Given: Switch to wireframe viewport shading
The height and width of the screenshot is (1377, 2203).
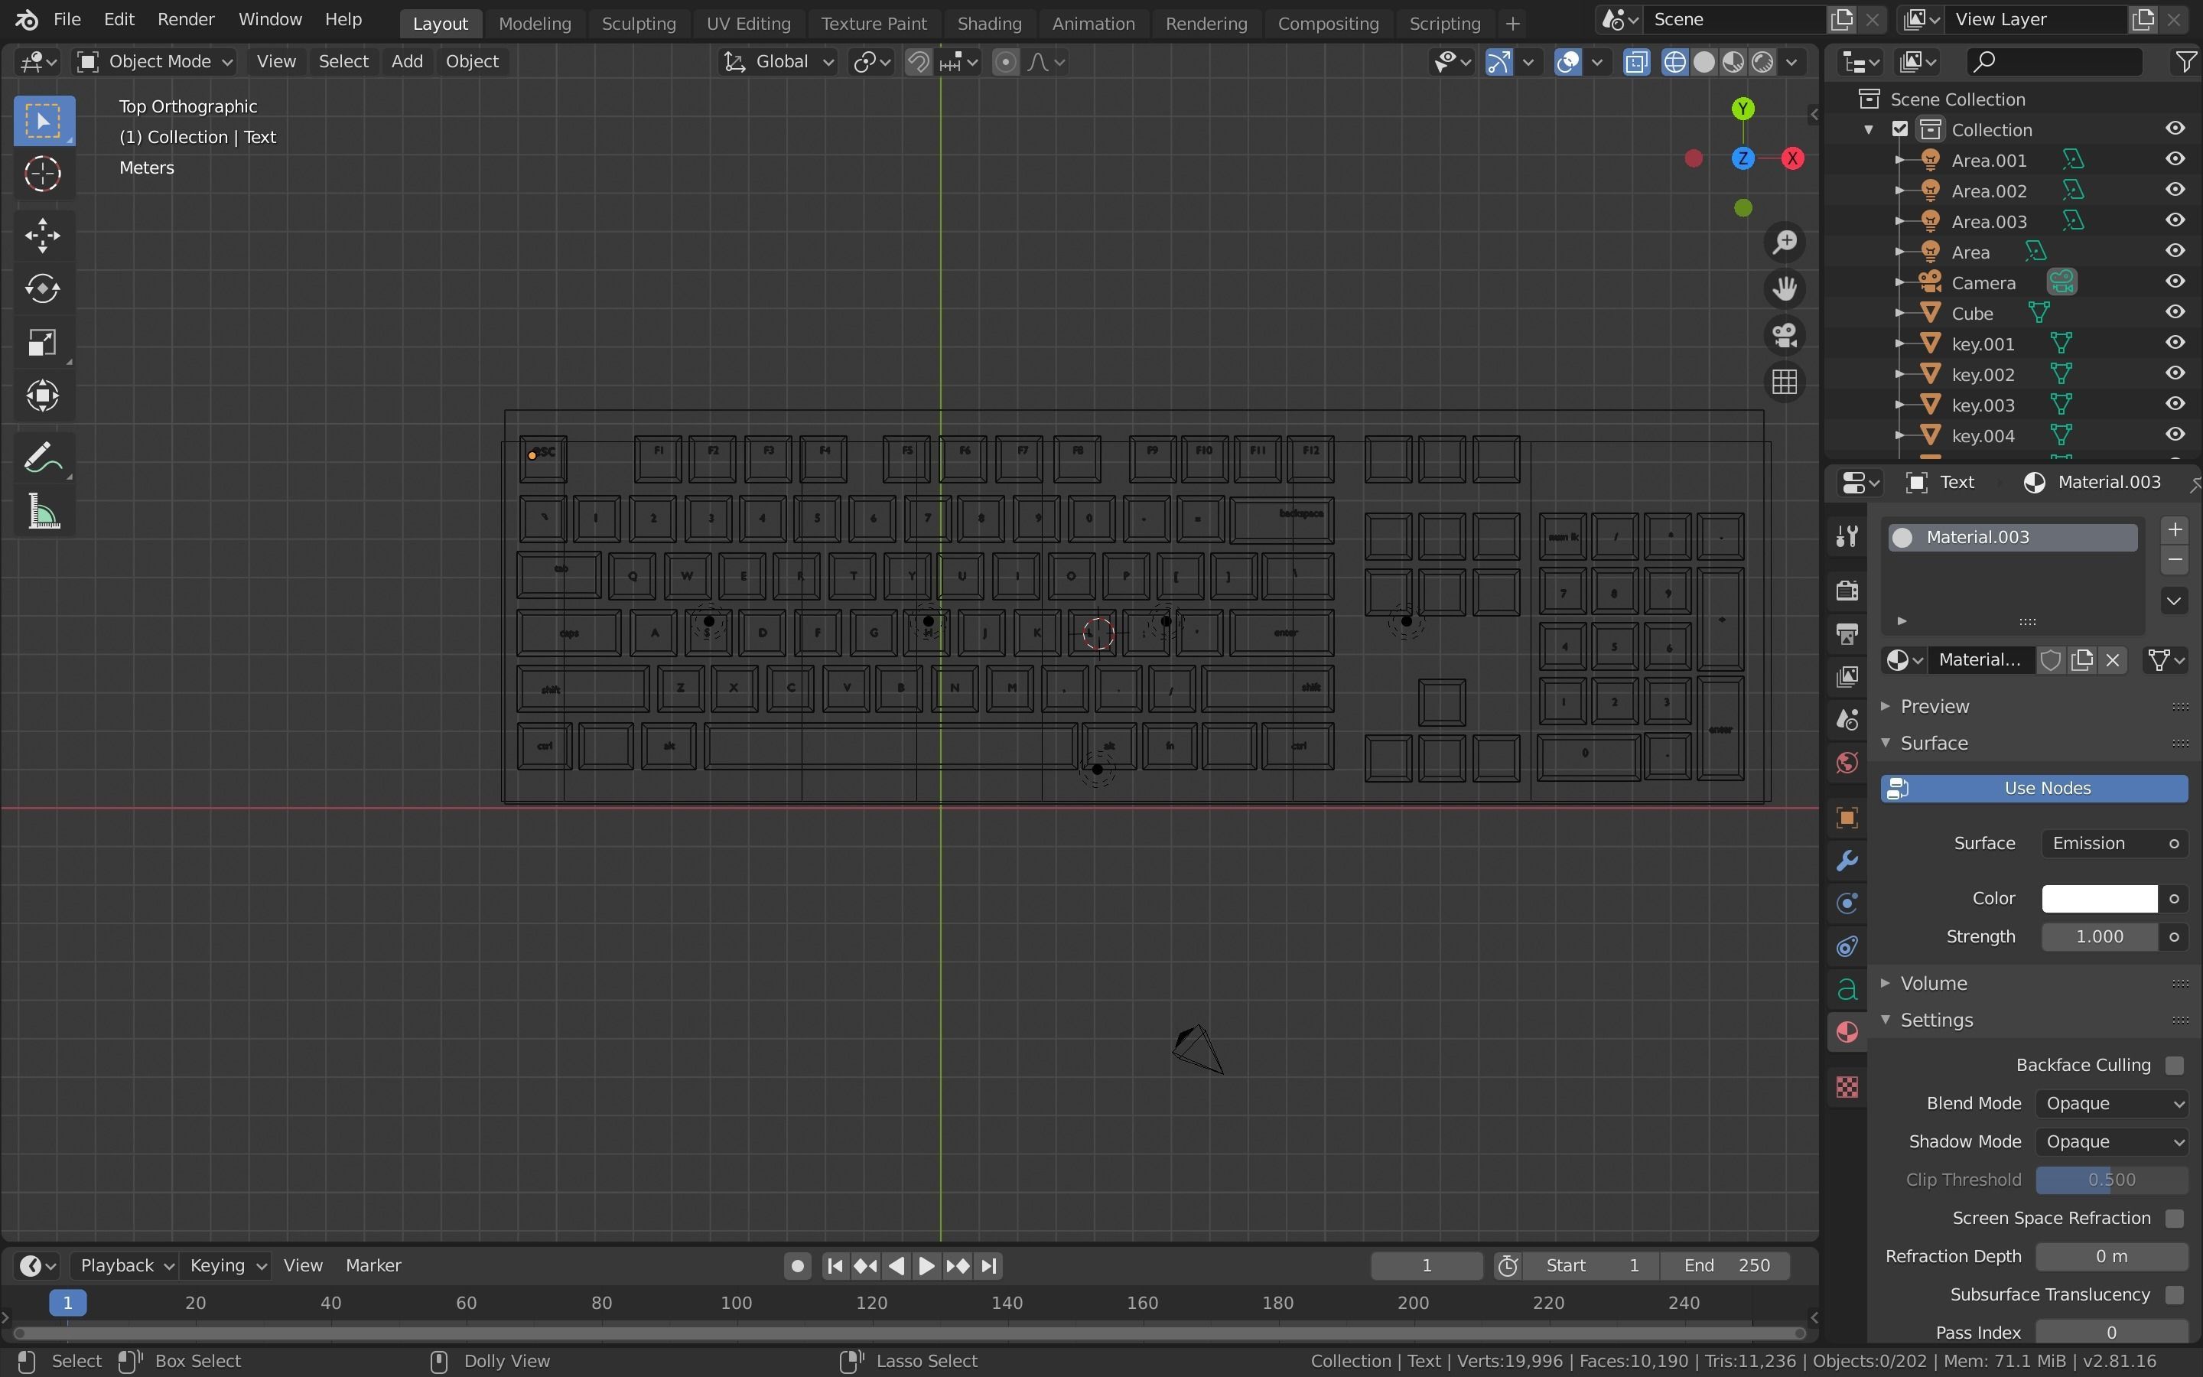Looking at the screenshot, I should click(x=1674, y=61).
